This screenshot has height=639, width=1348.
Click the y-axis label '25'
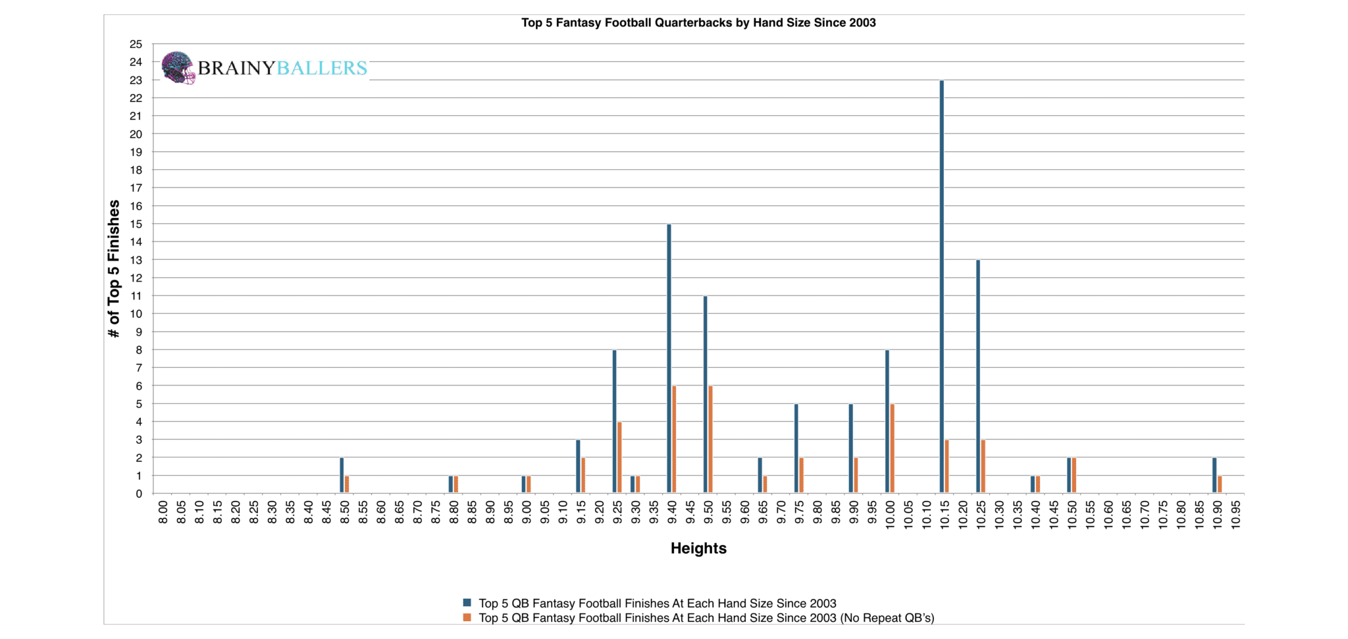(136, 44)
